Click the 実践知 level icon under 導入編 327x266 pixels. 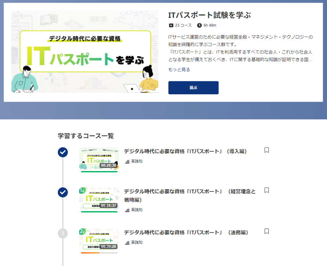pyautogui.click(x=127, y=161)
